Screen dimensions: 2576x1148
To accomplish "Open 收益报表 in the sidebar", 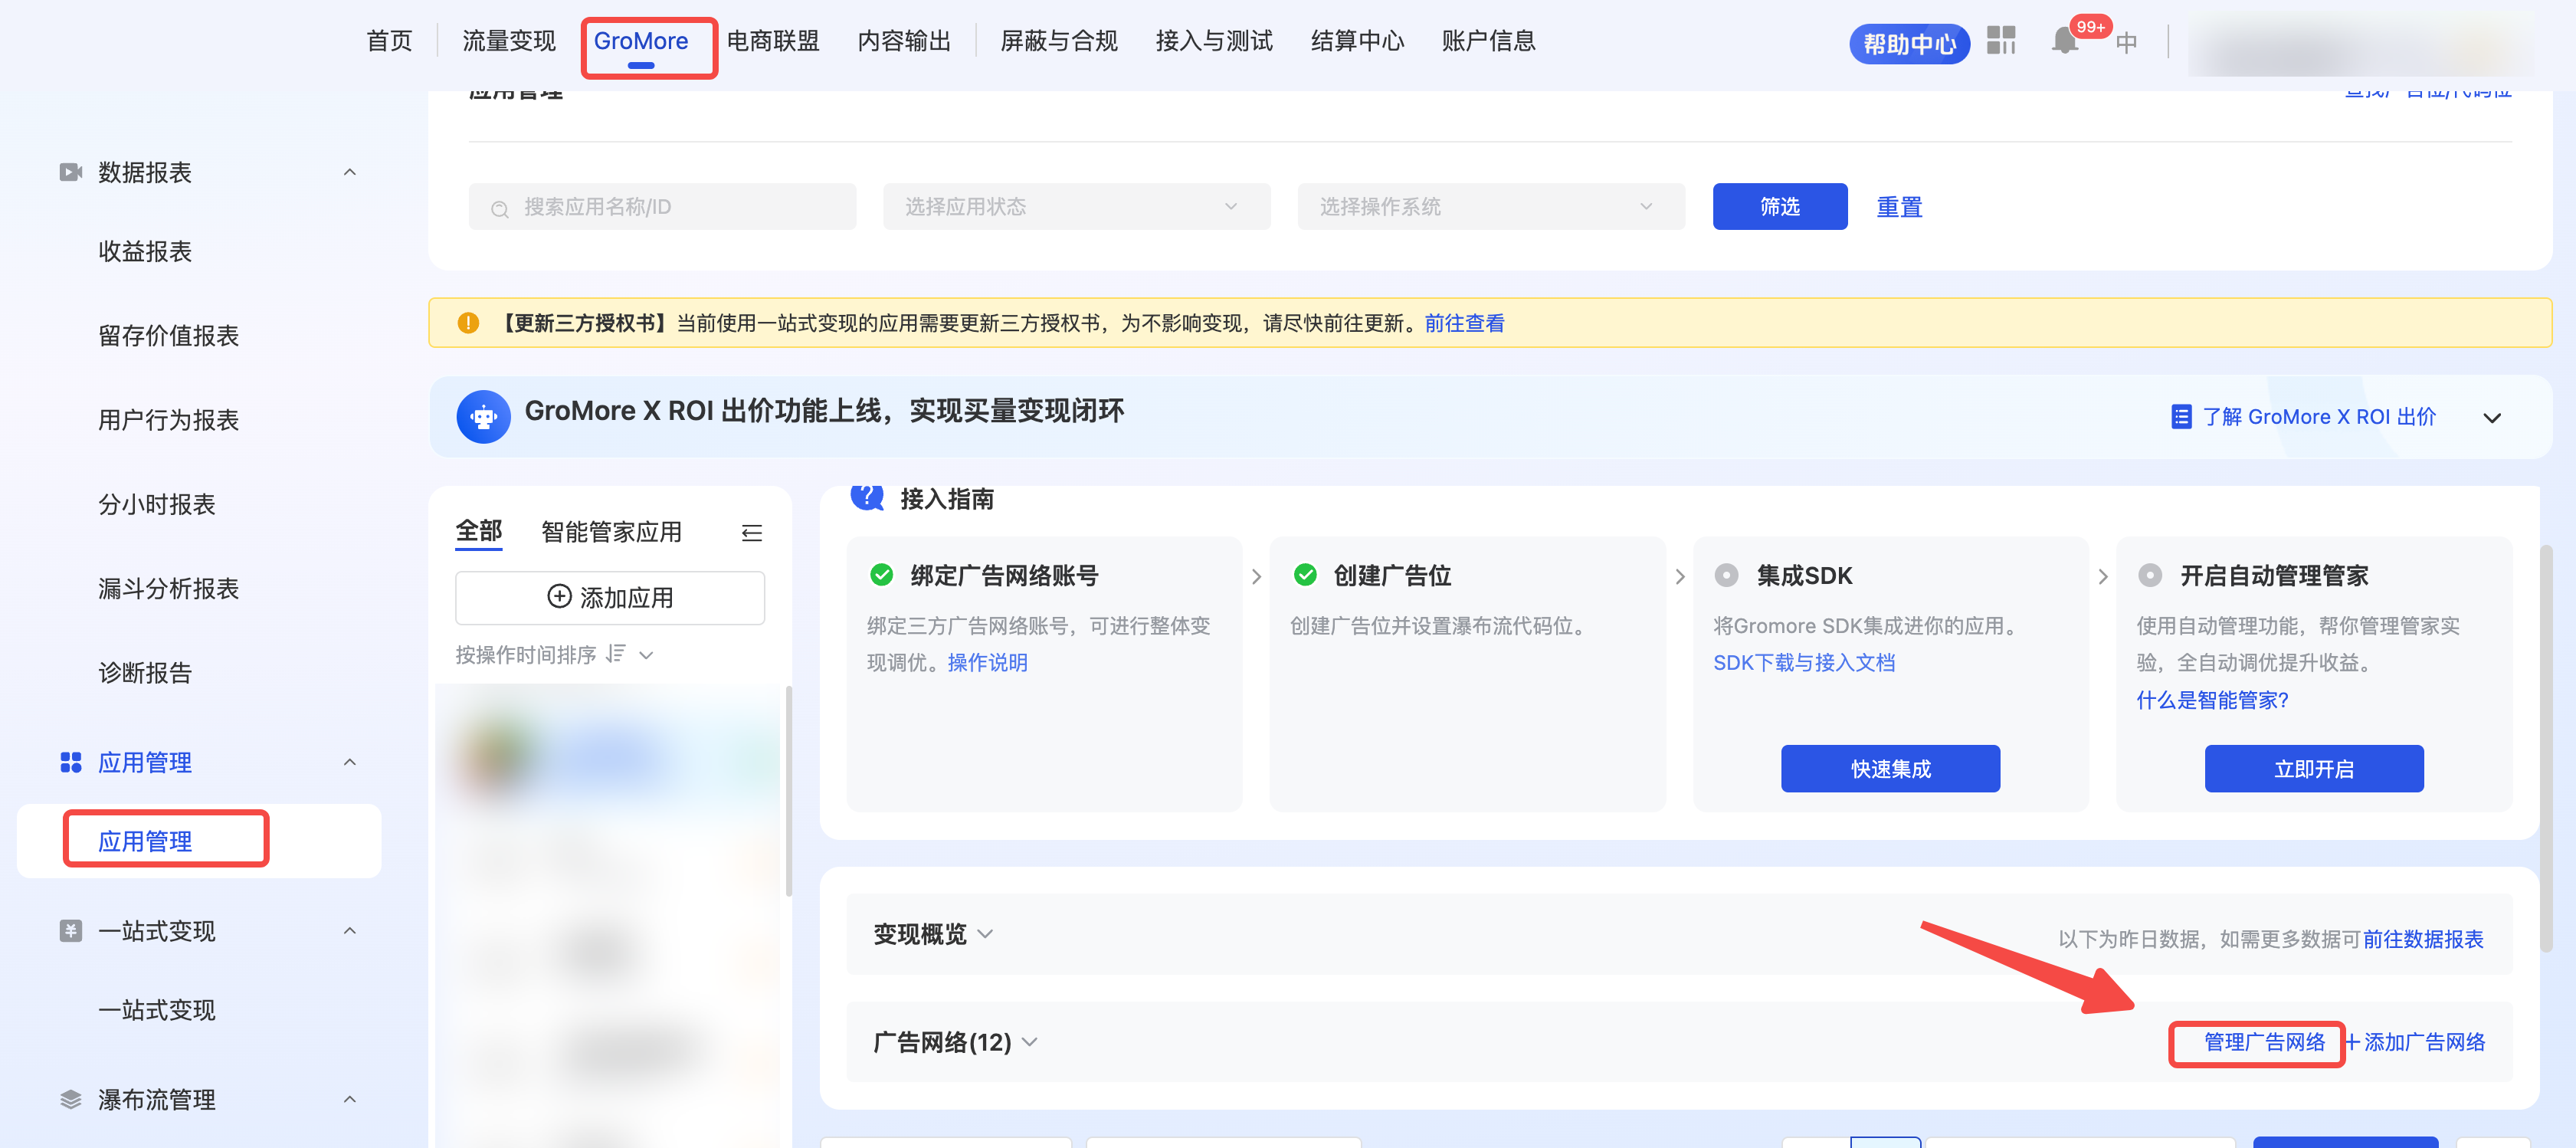I will click(x=145, y=251).
